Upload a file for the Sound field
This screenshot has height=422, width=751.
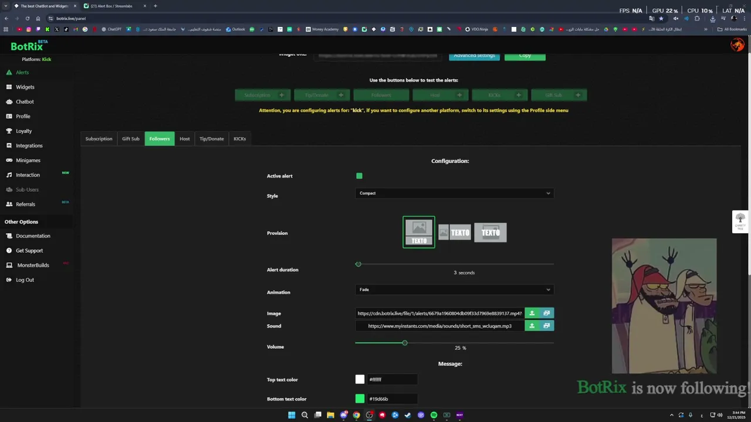(532, 326)
